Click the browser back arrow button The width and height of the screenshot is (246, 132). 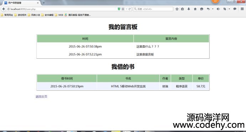coord(4,9)
